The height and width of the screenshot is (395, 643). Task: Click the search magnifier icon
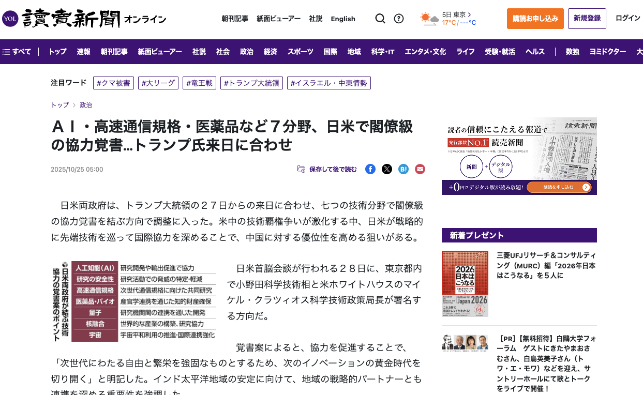(x=380, y=19)
